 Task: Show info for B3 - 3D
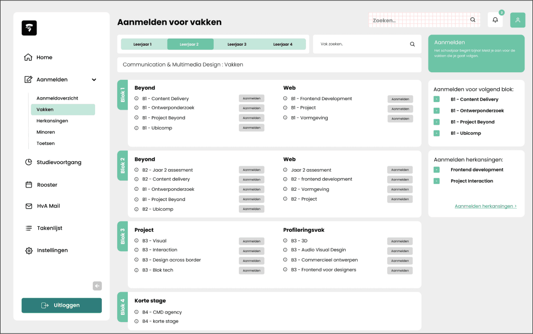(x=286, y=241)
